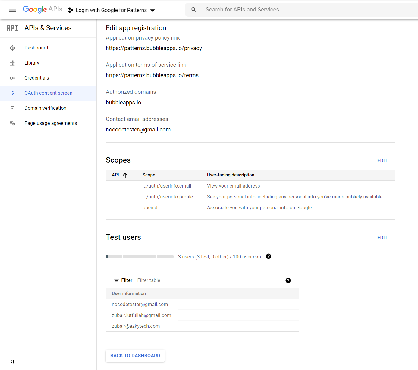Image resolution: width=418 pixels, height=370 pixels.
Task: Click the Library sidebar icon
Action: (12, 63)
